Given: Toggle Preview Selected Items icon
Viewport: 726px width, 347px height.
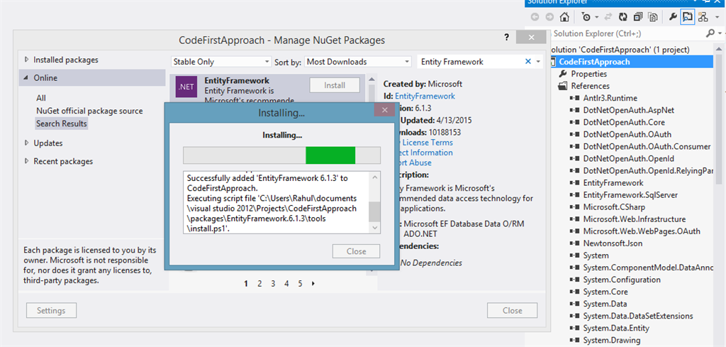Looking at the screenshot, I should click(x=687, y=17).
